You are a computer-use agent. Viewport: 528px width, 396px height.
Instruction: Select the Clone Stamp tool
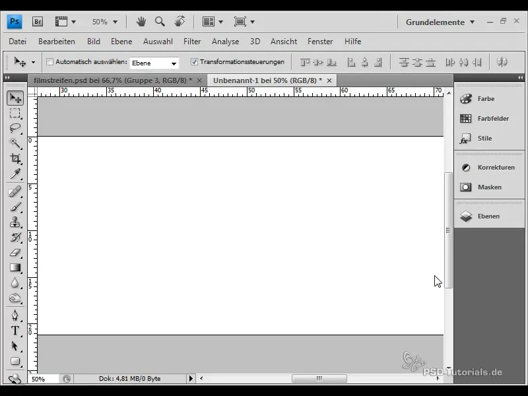(x=15, y=222)
